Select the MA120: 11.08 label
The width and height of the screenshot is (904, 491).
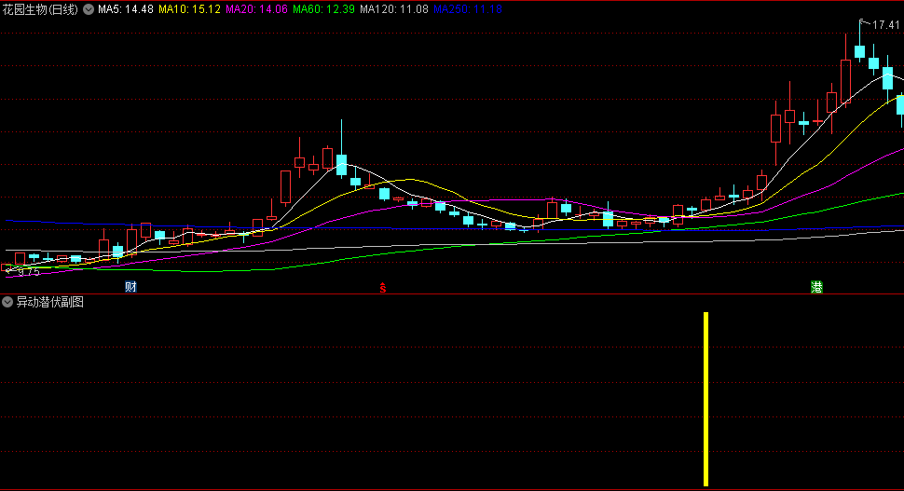(394, 9)
